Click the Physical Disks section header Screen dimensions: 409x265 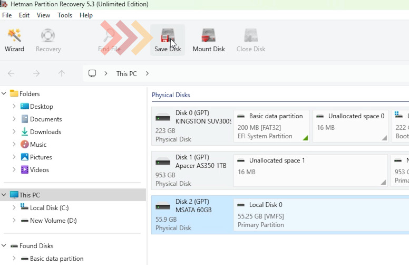tap(171, 95)
